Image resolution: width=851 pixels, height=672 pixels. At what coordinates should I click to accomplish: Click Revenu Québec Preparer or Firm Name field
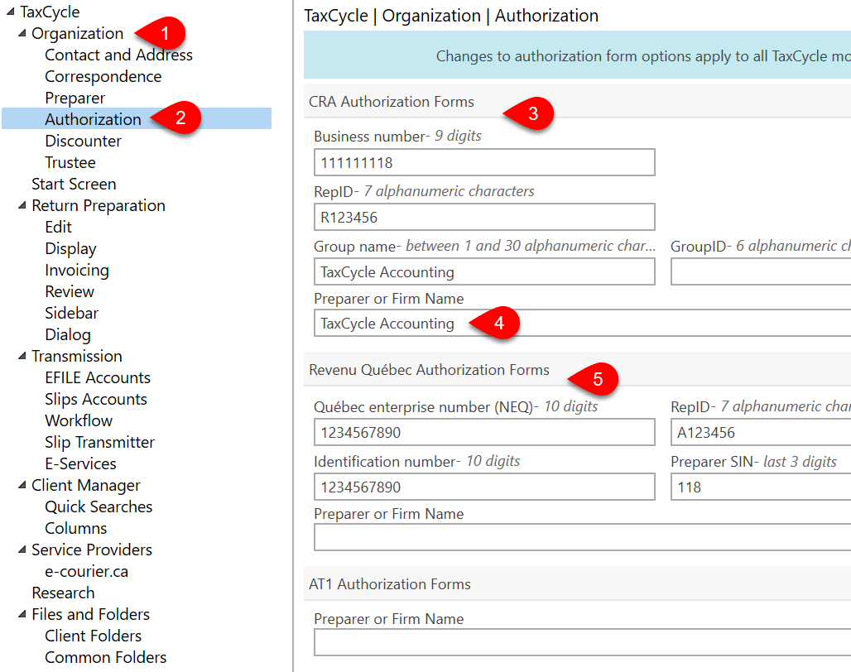(582, 537)
